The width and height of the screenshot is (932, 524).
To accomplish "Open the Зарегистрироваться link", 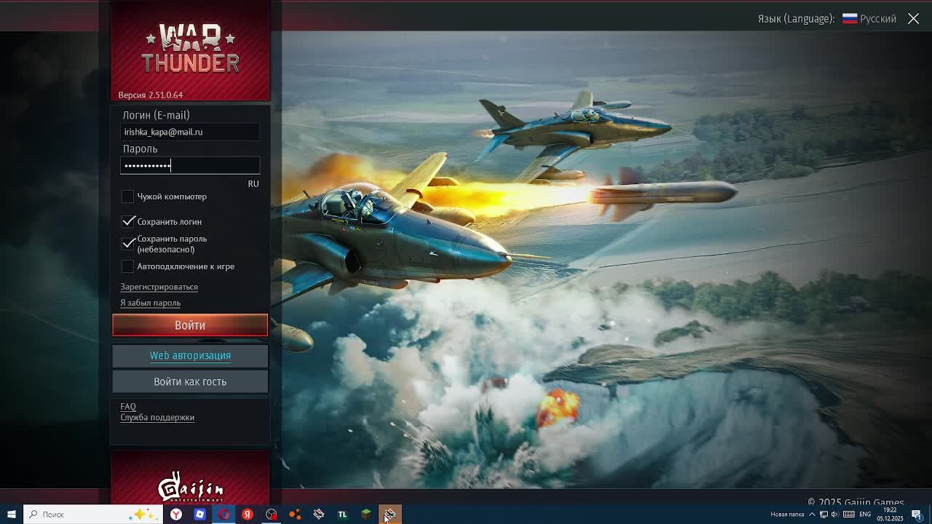I will point(159,287).
